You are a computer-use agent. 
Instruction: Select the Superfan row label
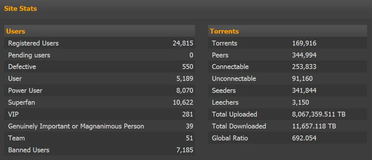pyautogui.click(x=21, y=102)
